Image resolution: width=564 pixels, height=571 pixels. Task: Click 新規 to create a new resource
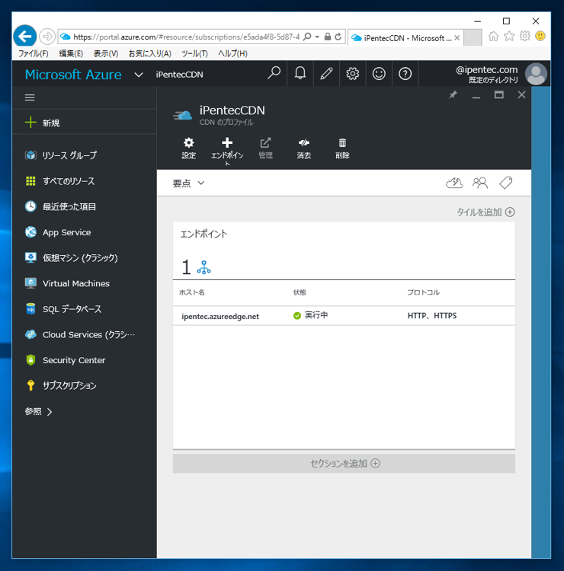click(x=84, y=123)
